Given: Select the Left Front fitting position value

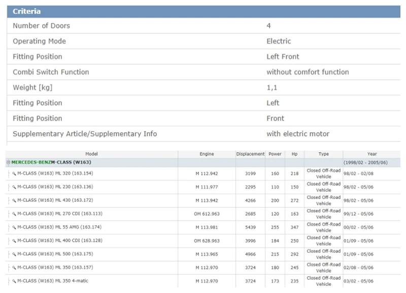Looking at the screenshot, I should pos(283,57).
